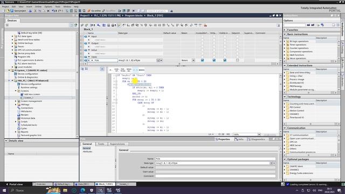
Task: Collapse the Details view panel
Action: pyautogui.click(x=6, y=141)
